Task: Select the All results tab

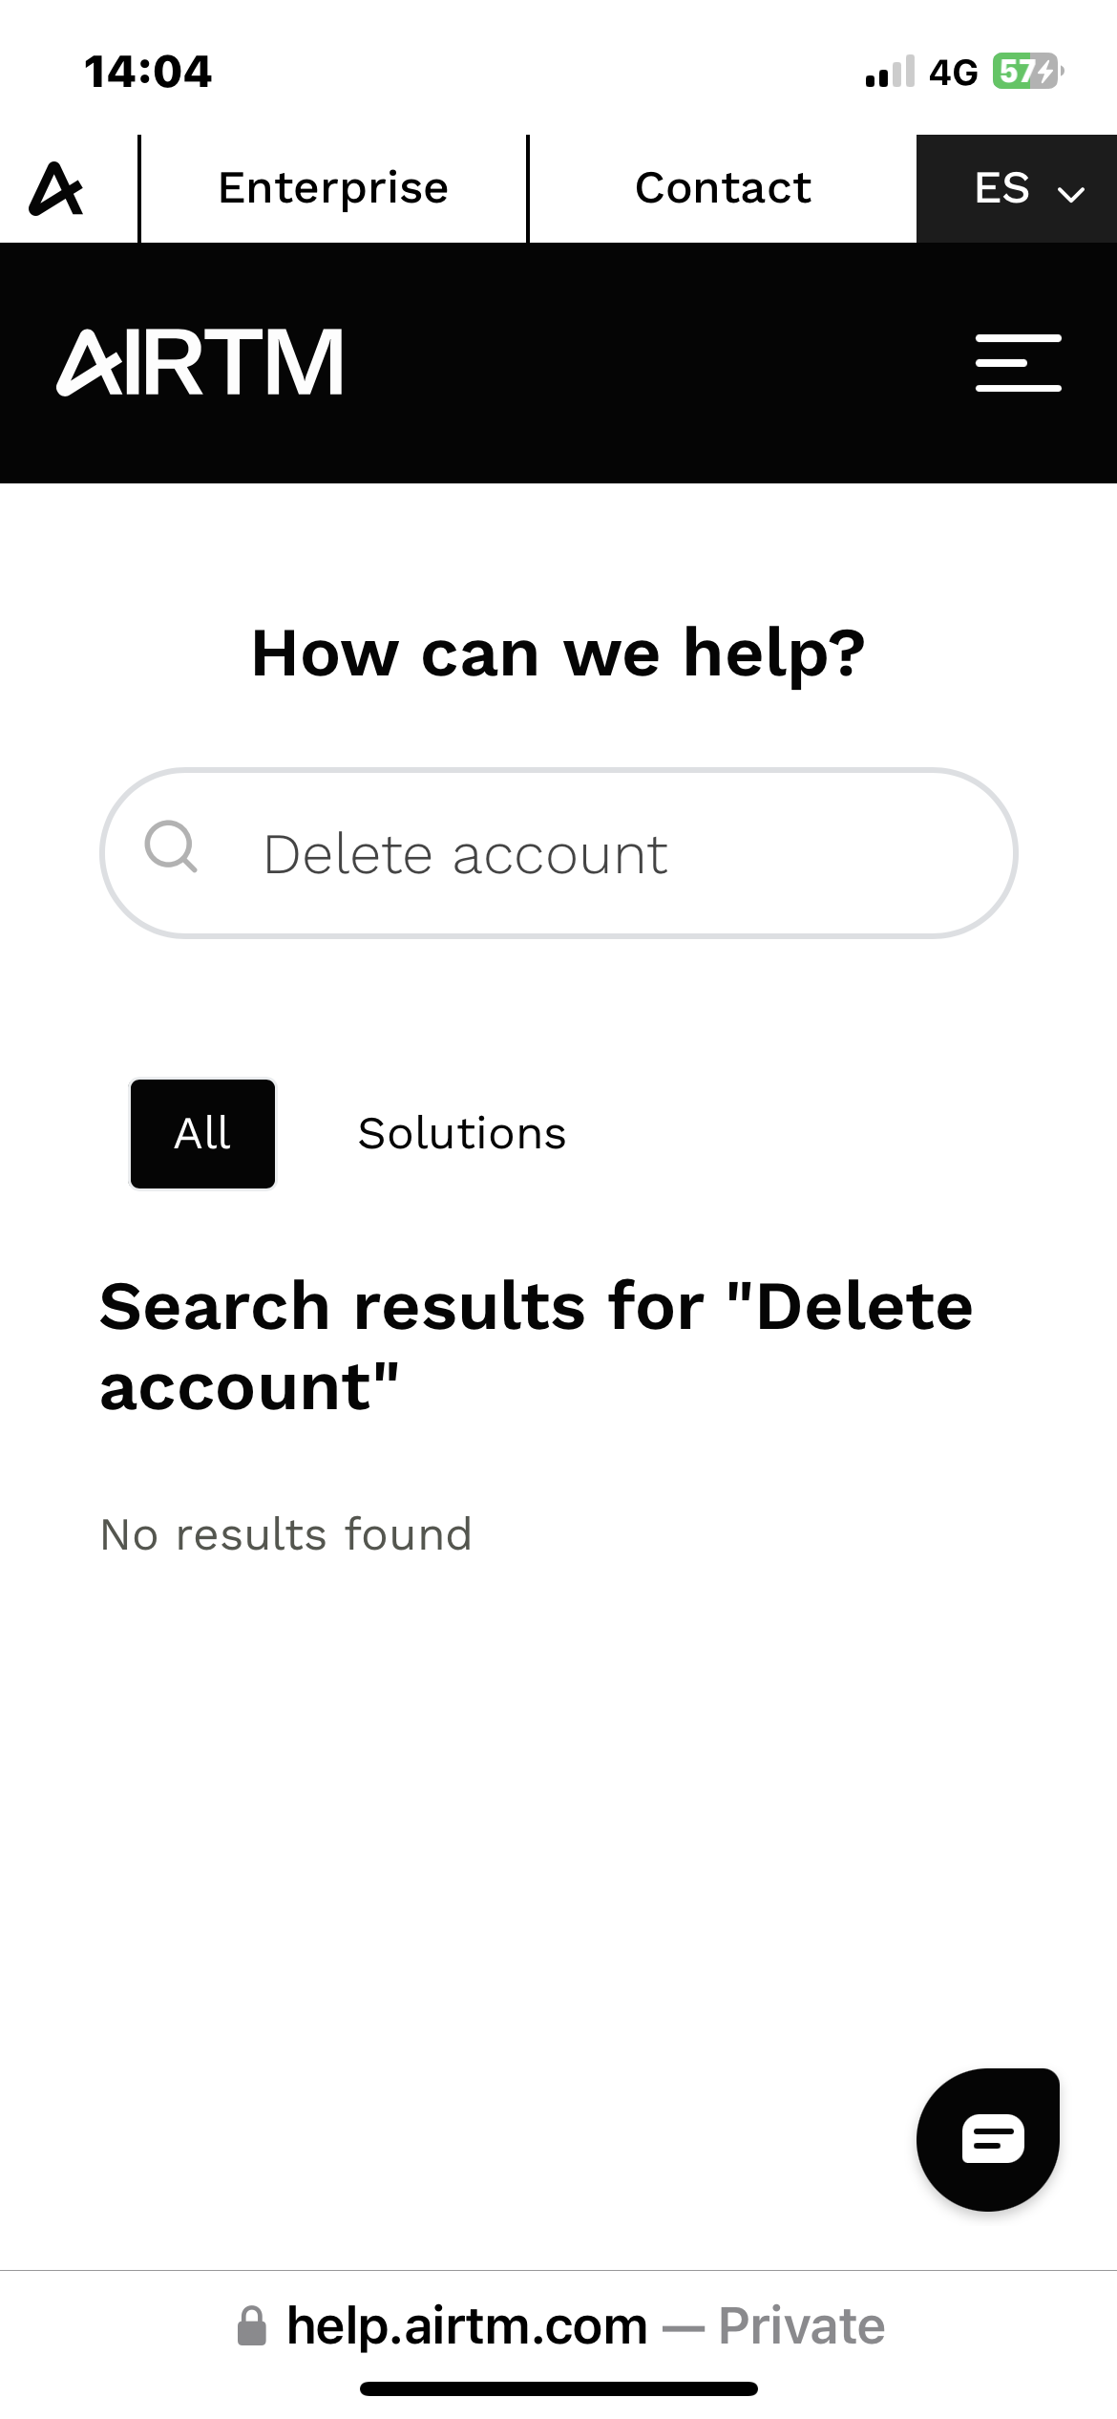Action: tap(202, 1134)
